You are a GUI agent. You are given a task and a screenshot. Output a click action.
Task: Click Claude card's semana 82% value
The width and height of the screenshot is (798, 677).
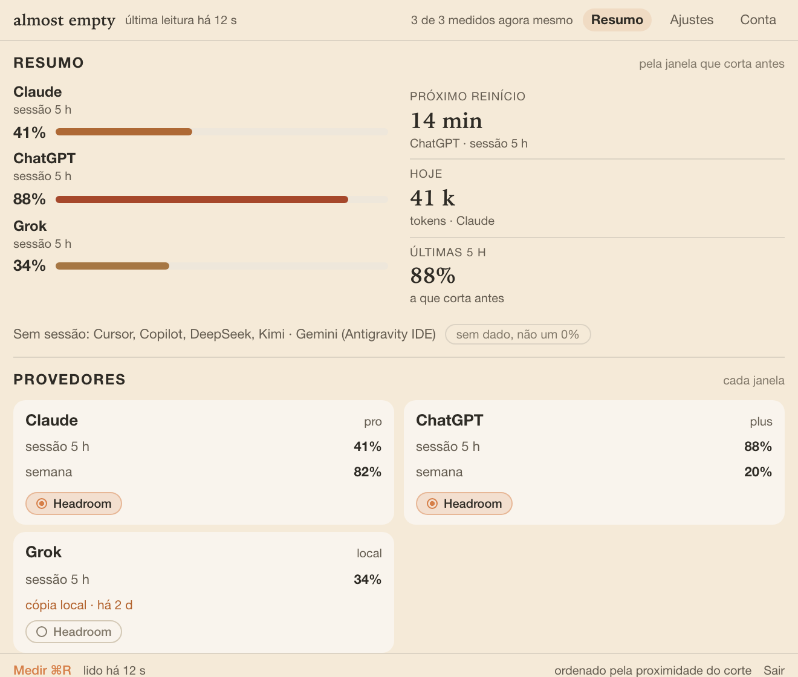coord(368,472)
